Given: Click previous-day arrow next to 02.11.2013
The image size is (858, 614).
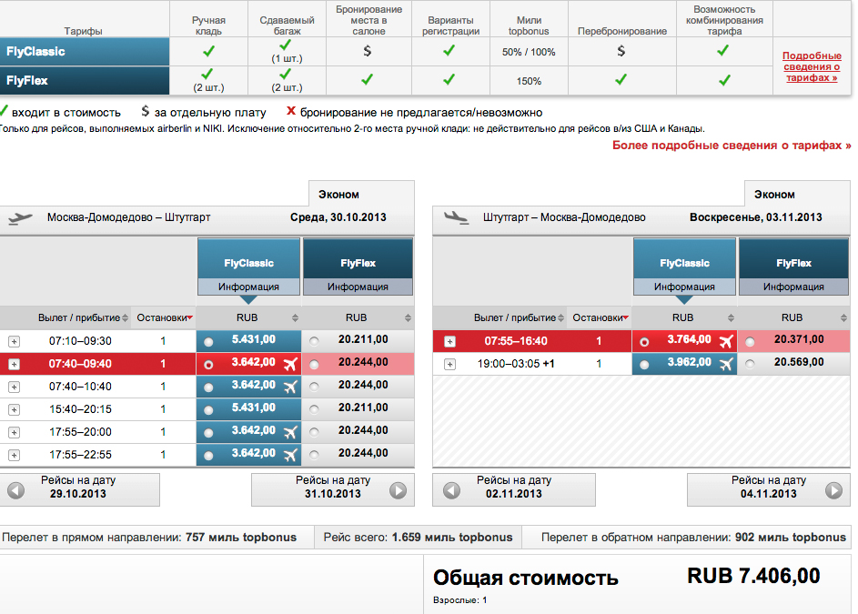Looking at the screenshot, I should (x=451, y=490).
